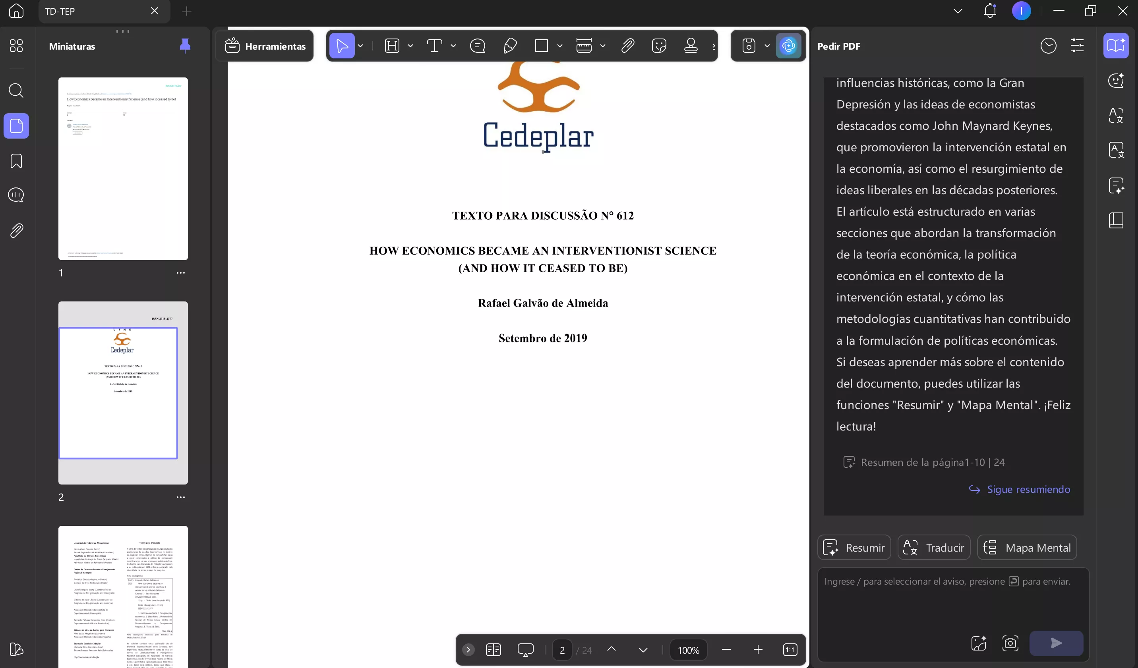Select the Thumbnails panel icon
Screen dimensions: 1138x668
click(16, 125)
